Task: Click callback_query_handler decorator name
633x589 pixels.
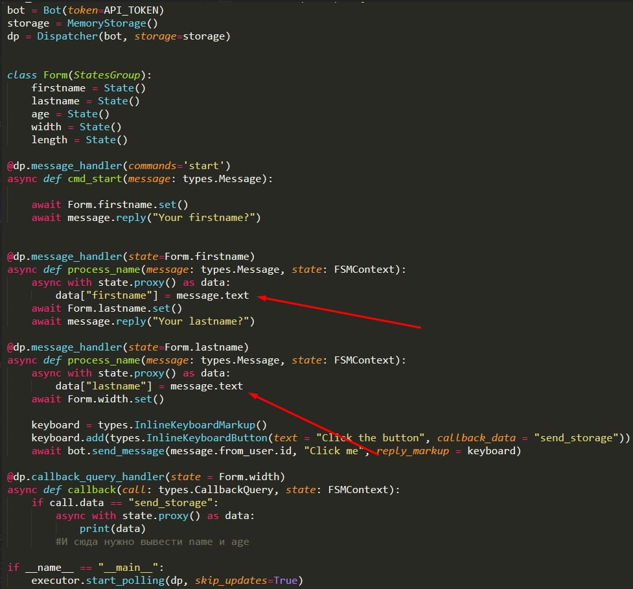Action: (98, 477)
